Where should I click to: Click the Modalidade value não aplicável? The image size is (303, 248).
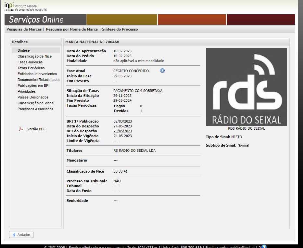click(138, 61)
